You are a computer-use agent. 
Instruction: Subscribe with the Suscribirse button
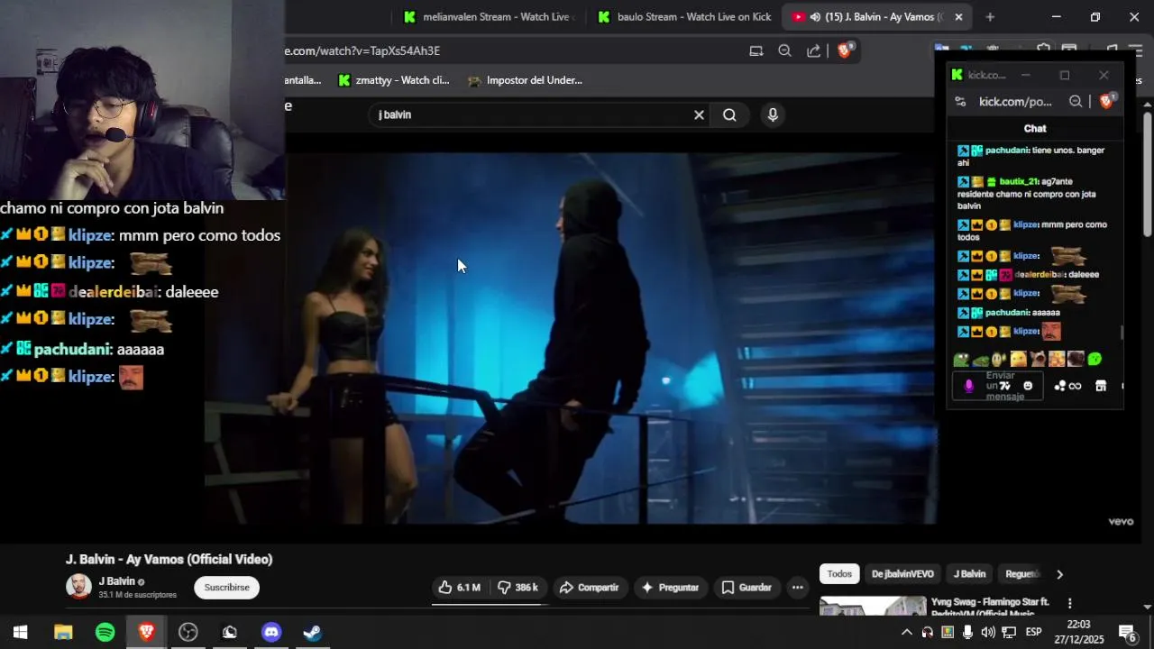tap(226, 588)
